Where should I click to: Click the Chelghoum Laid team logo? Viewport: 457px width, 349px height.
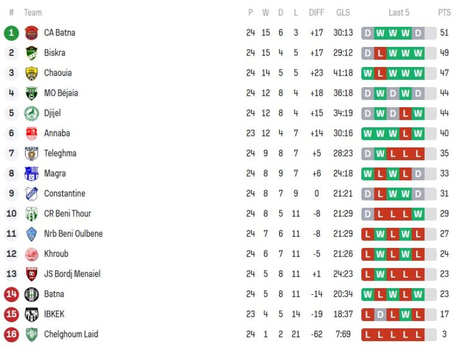[32, 334]
